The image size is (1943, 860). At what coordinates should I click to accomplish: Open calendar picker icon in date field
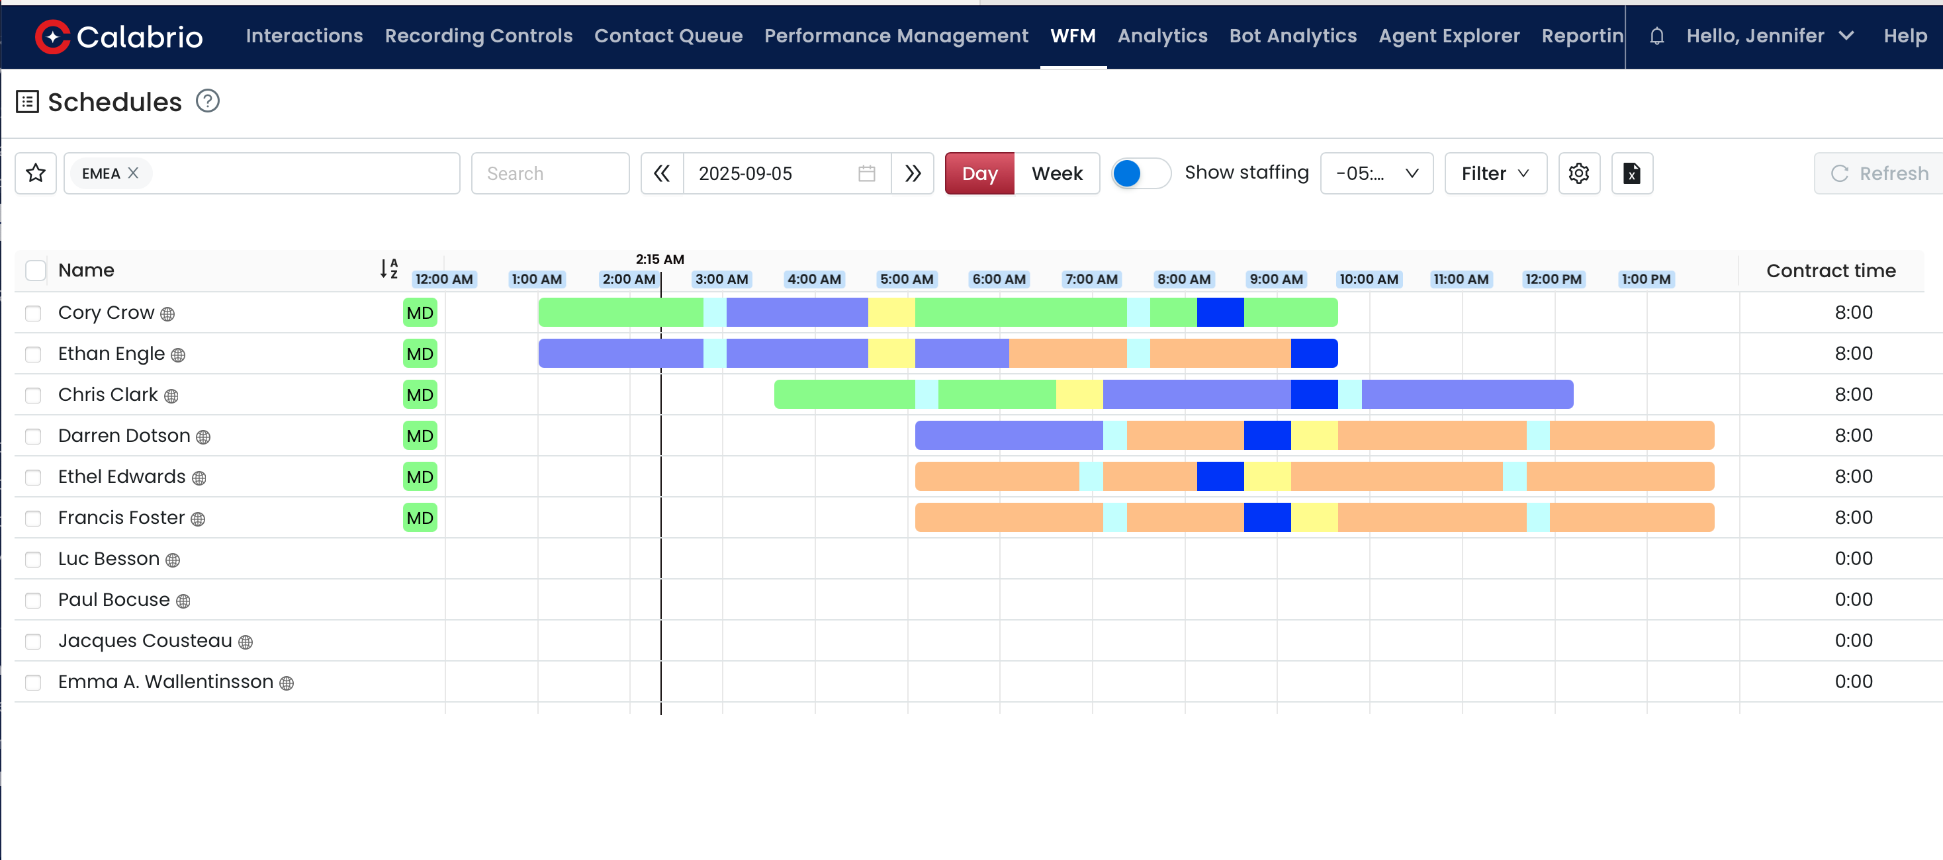click(x=867, y=173)
